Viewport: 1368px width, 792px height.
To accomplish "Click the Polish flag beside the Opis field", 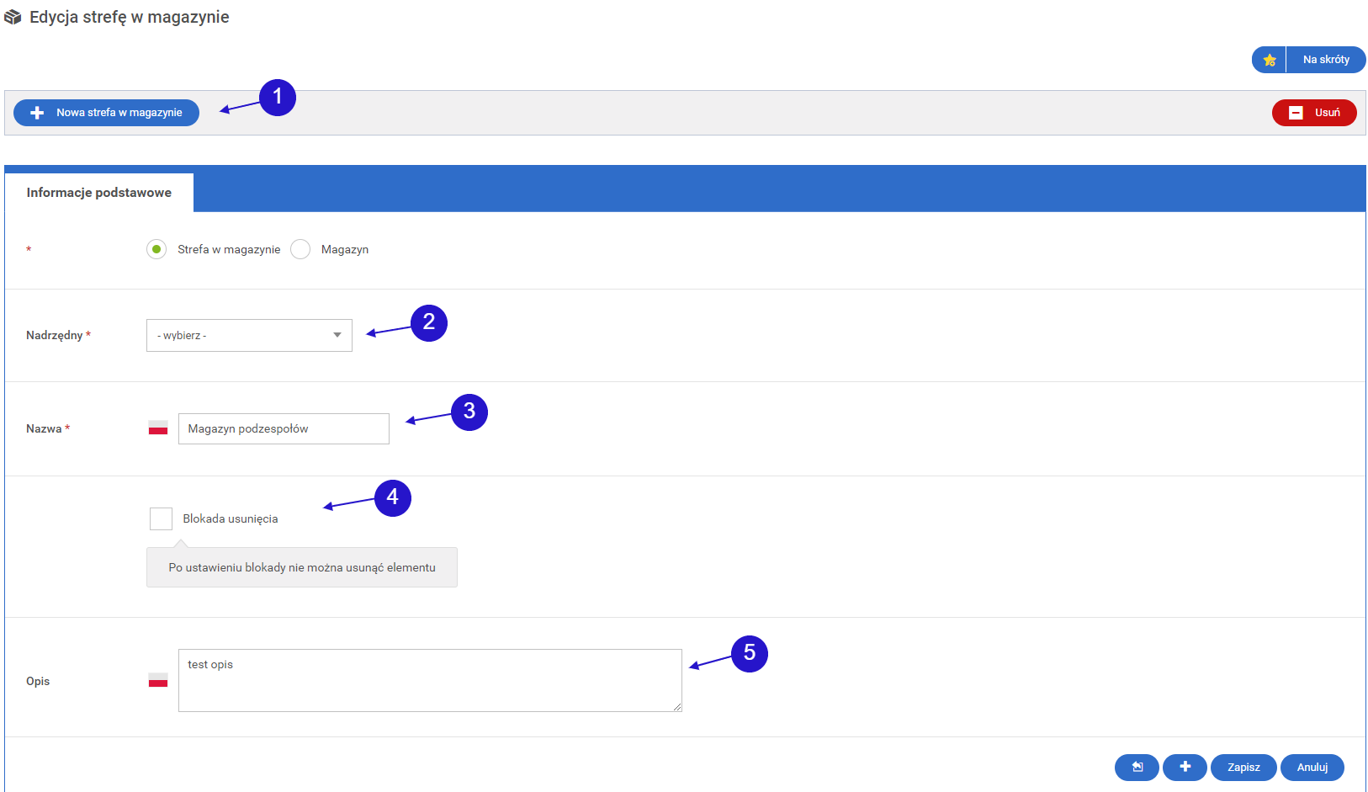I will click(158, 680).
